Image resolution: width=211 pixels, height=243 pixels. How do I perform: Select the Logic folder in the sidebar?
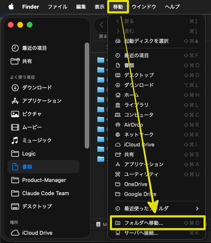coord(44,154)
